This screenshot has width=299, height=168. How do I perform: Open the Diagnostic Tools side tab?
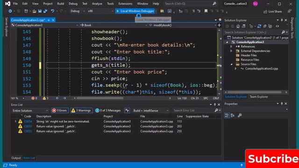pyautogui.click(x=292, y=28)
